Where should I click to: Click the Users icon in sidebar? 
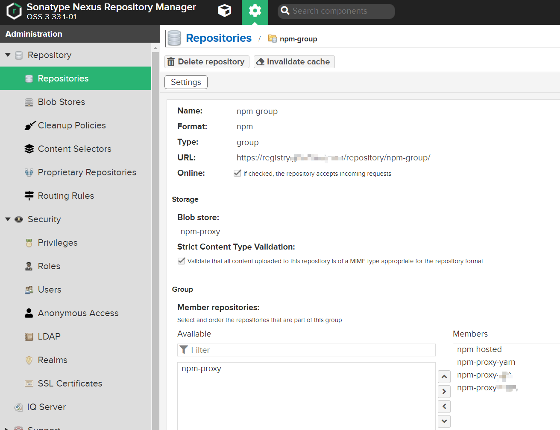click(29, 290)
